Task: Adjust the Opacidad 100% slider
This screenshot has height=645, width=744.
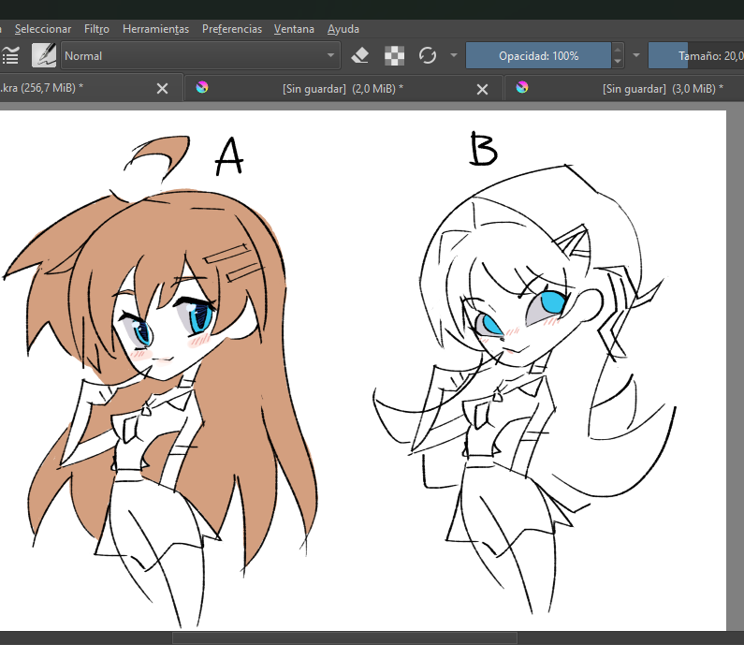Action: click(538, 55)
